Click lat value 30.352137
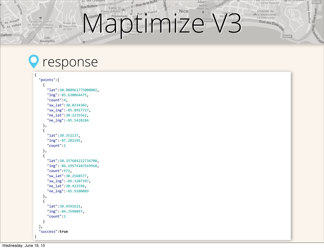Image resolution: width=324 pixels, height=249 pixels. 69,136
